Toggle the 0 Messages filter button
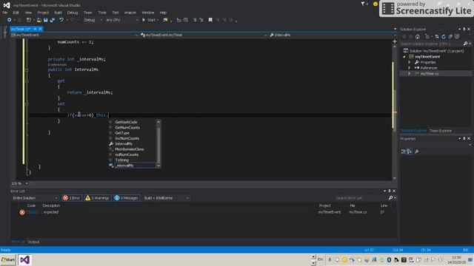This screenshot has width=474, height=266. pos(127,198)
